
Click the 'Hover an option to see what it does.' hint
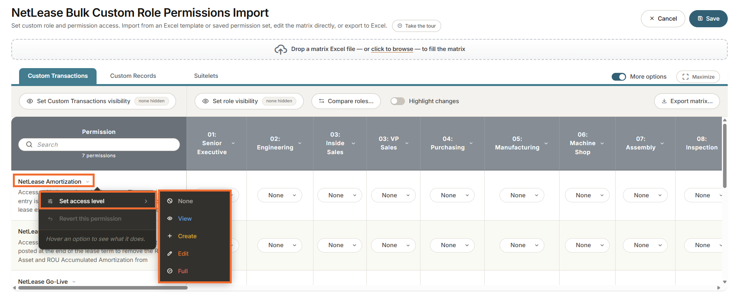pos(96,239)
